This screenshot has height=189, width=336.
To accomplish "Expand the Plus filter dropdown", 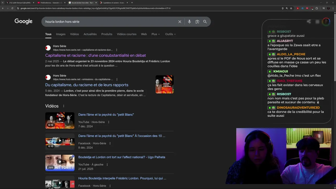I will point(155,34).
